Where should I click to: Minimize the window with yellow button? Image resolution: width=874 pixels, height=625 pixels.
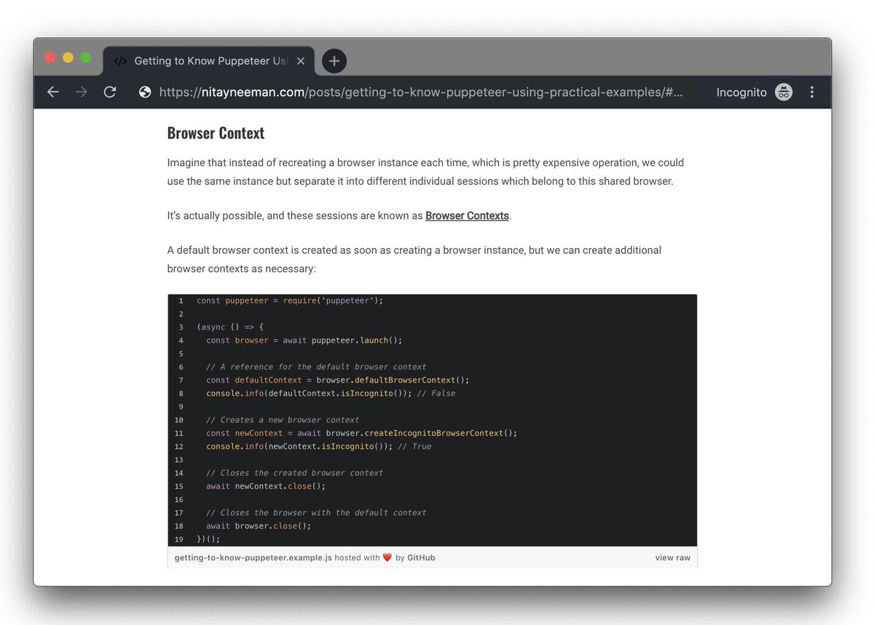[68, 57]
